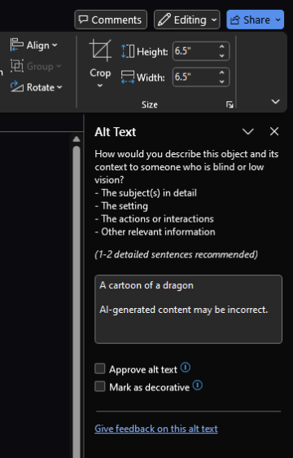Viewport: 293px width, 458px height.
Task: Check the Mark as decorative checkbox
Action: click(100, 386)
